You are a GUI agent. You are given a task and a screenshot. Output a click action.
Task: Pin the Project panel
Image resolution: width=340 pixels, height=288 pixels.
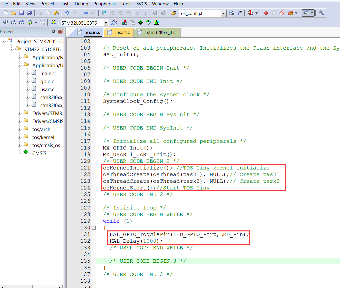click(x=54, y=32)
